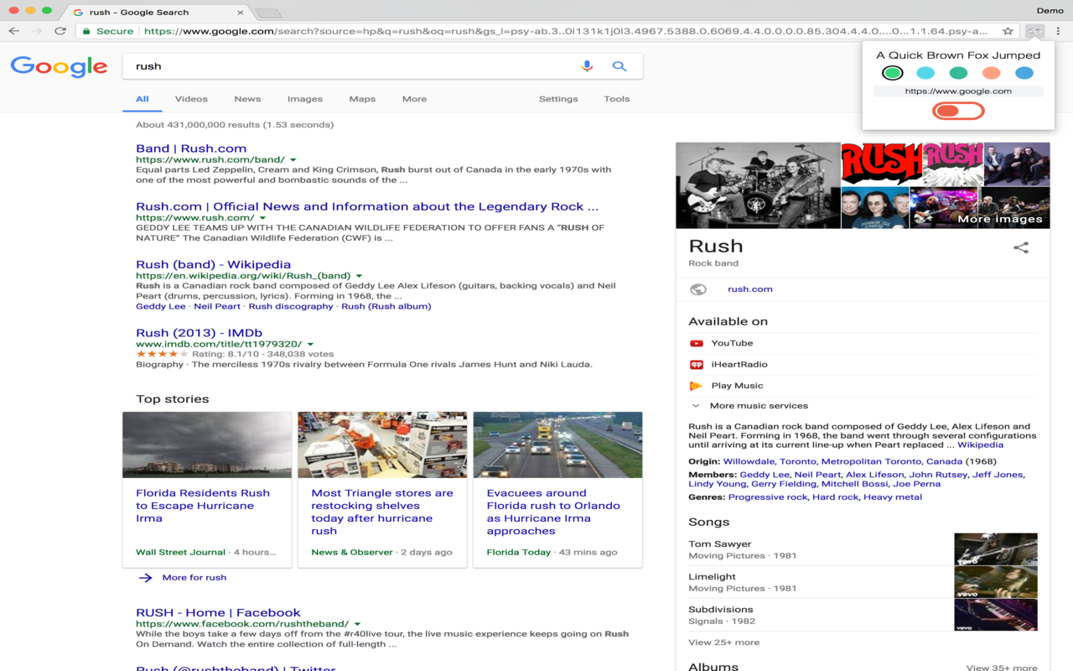Open Most Triangle stores story card
Viewport: 1073px width, 671px height.
point(382,490)
